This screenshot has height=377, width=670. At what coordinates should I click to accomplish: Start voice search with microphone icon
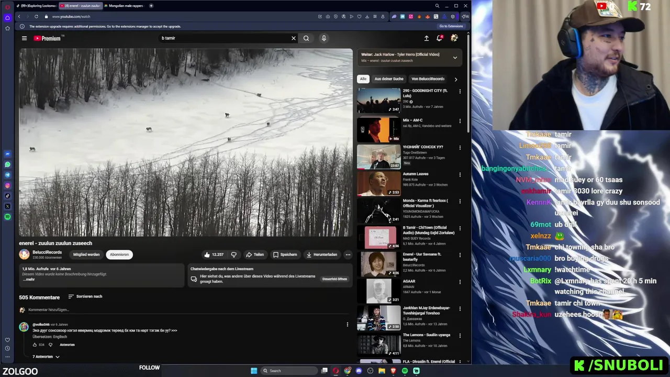tap(324, 38)
